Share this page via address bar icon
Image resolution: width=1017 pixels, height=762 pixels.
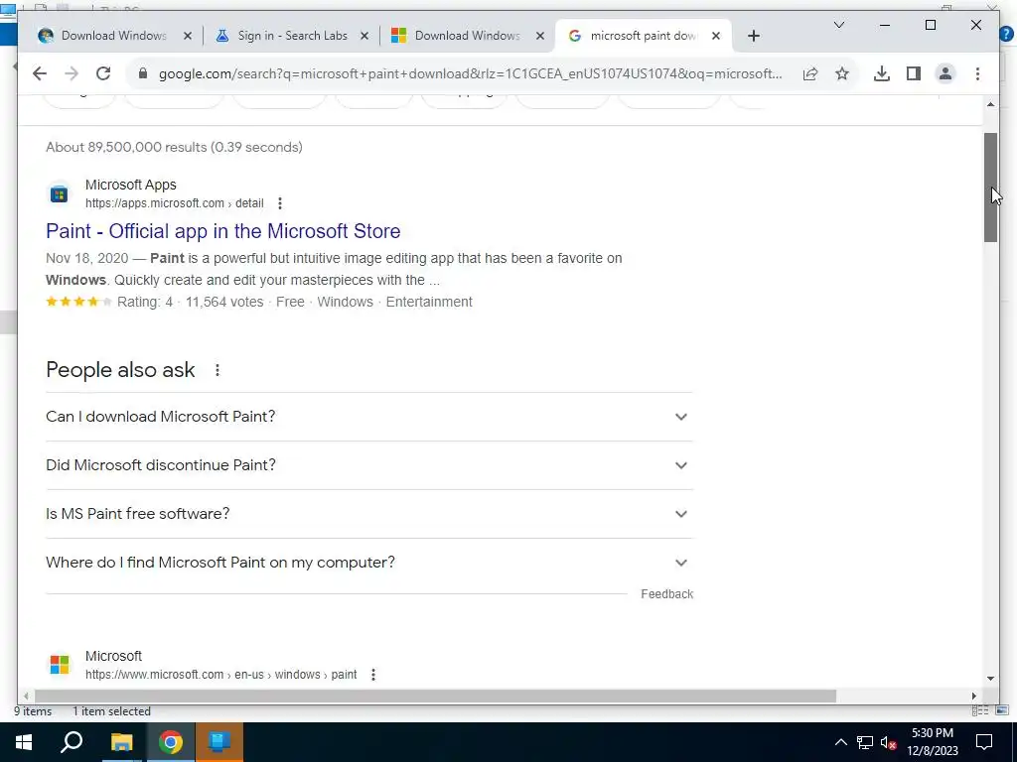(x=810, y=73)
